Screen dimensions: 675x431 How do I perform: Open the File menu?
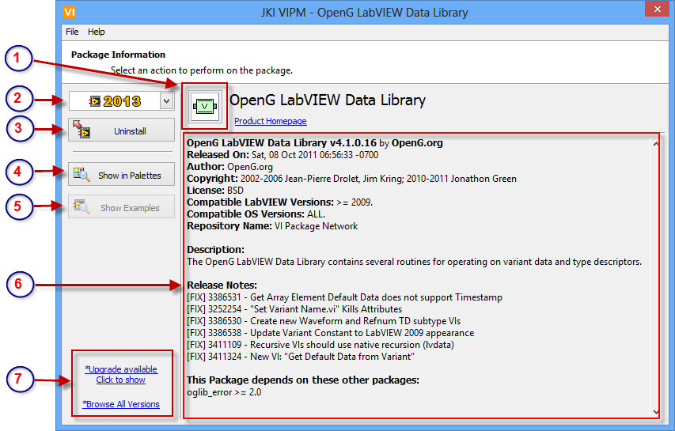point(72,32)
